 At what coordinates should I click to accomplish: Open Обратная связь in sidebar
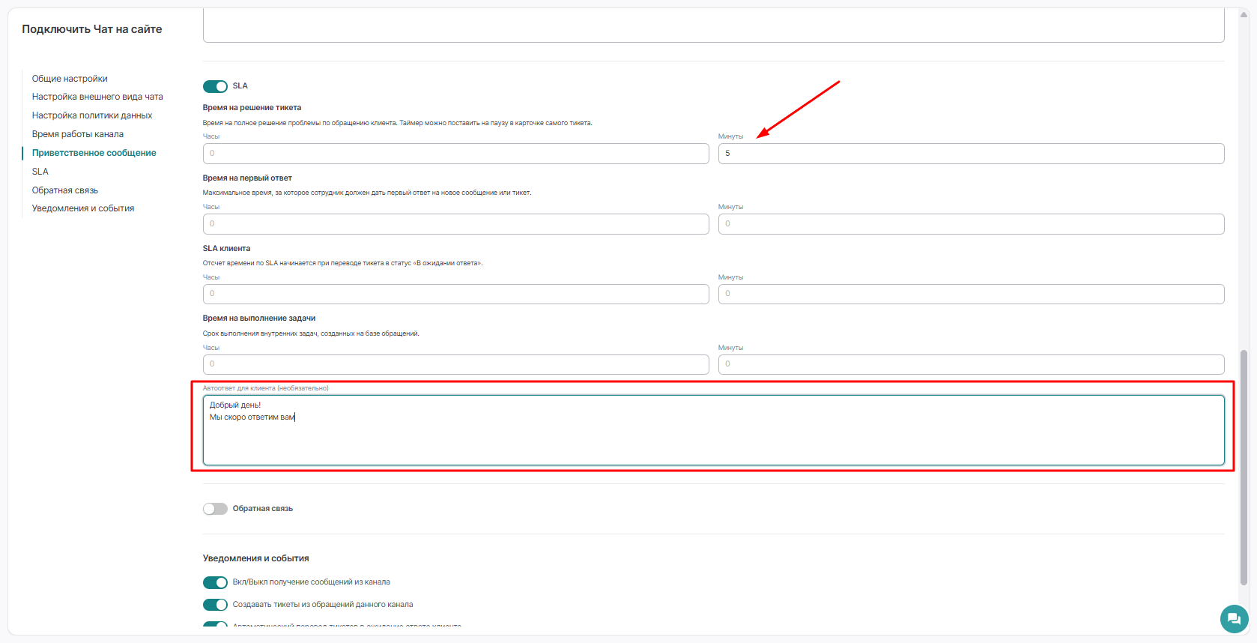65,190
